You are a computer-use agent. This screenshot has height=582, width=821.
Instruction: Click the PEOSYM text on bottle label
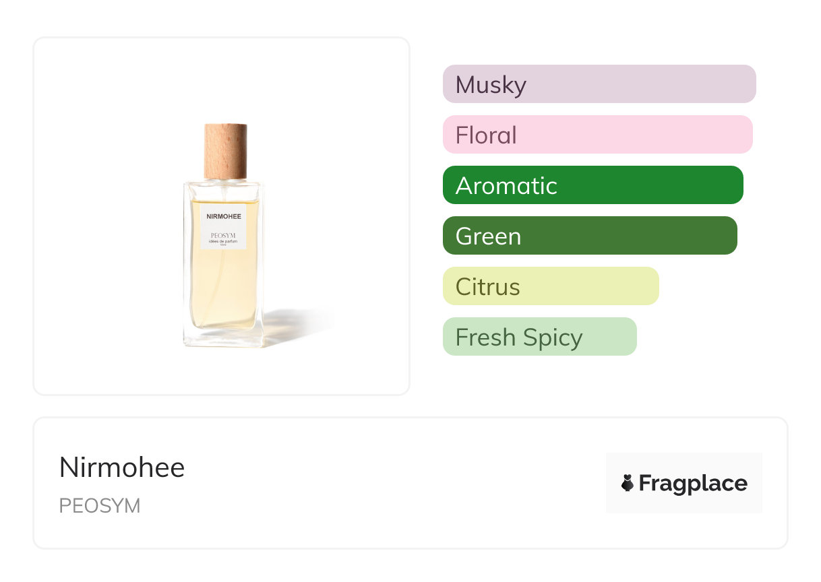(224, 235)
